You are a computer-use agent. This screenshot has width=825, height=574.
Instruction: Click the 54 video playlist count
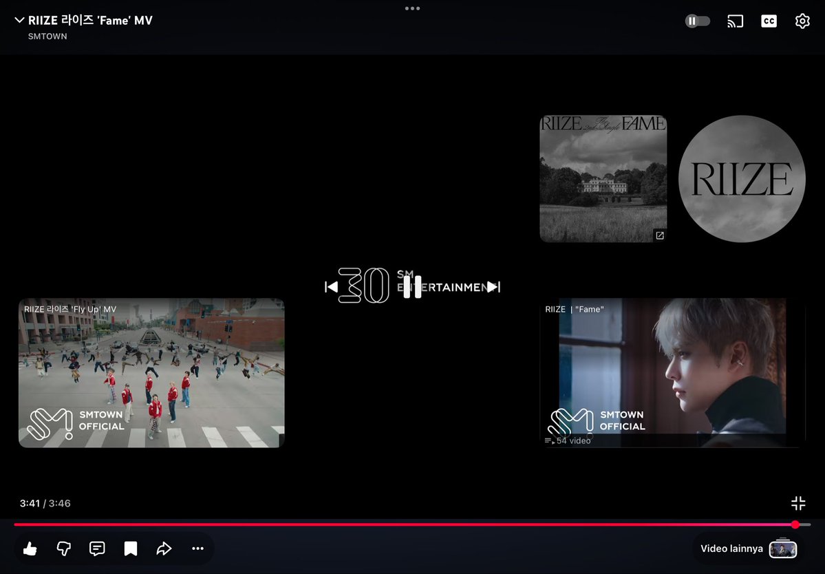click(568, 441)
